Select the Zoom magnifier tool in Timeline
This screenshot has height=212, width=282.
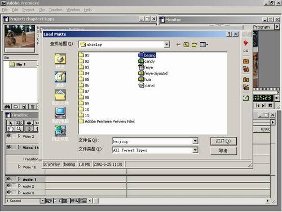(x=19, y=129)
